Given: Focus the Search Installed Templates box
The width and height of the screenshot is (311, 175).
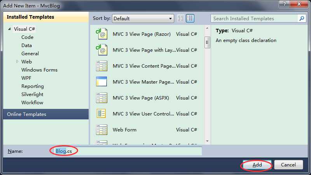Looking at the screenshot, I should point(254,18).
